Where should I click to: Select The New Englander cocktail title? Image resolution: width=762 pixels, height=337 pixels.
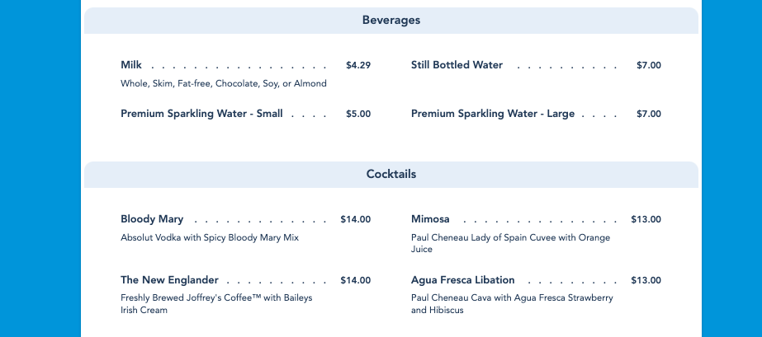169,280
